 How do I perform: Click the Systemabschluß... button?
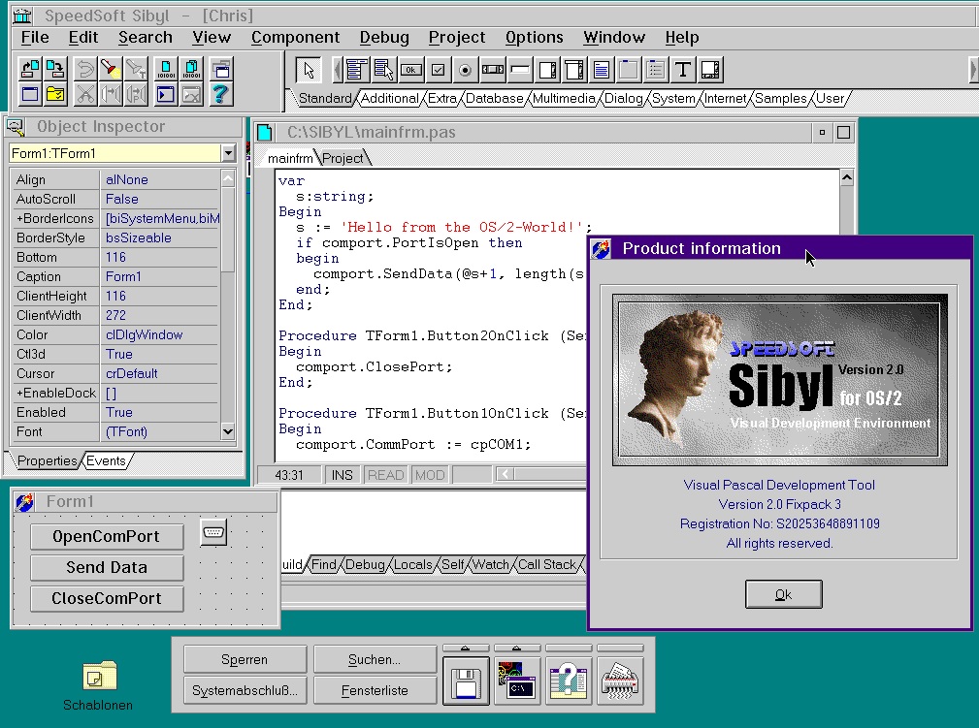(x=245, y=690)
